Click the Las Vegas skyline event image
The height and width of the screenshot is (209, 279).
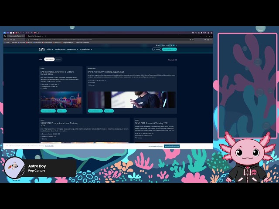(61, 100)
